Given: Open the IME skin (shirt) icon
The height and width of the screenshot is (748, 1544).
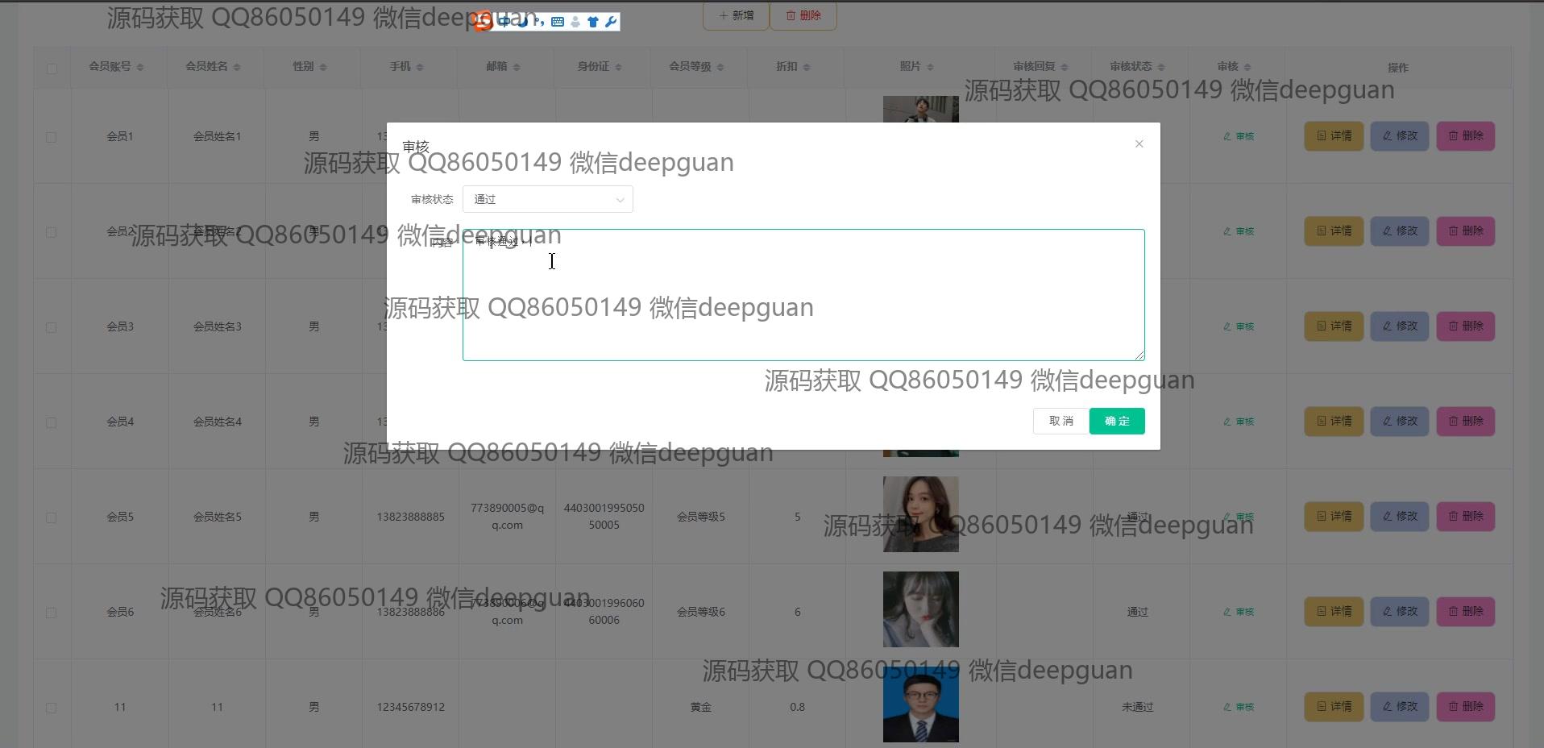Looking at the screenshot, I should pyautogui.click(x=593, y=22).
